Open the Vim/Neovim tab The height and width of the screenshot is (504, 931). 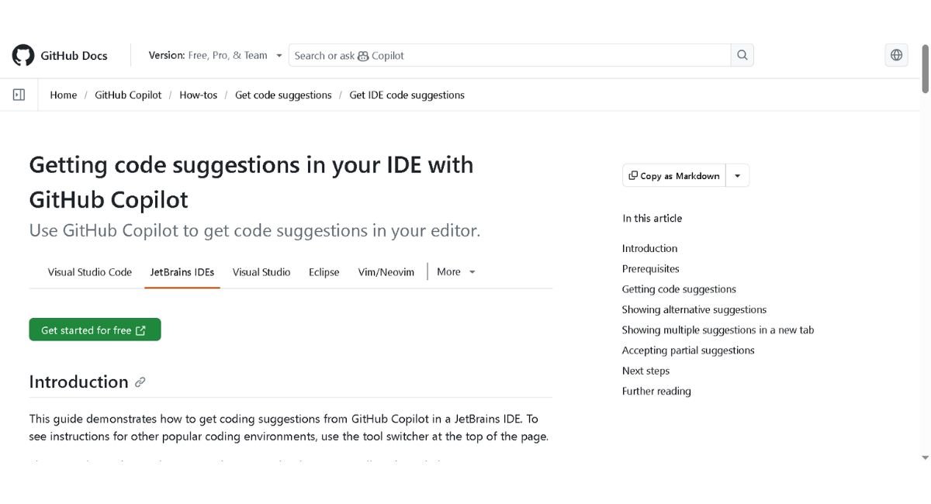[x=386, y=272]
